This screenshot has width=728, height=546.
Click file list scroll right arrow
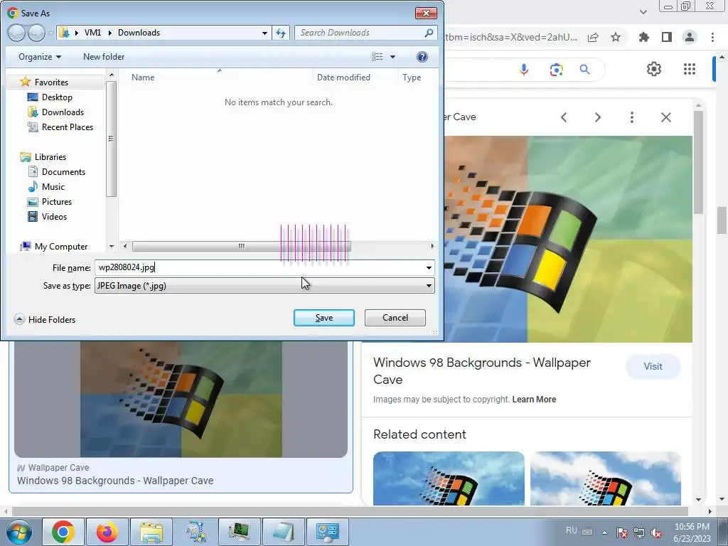432,246
